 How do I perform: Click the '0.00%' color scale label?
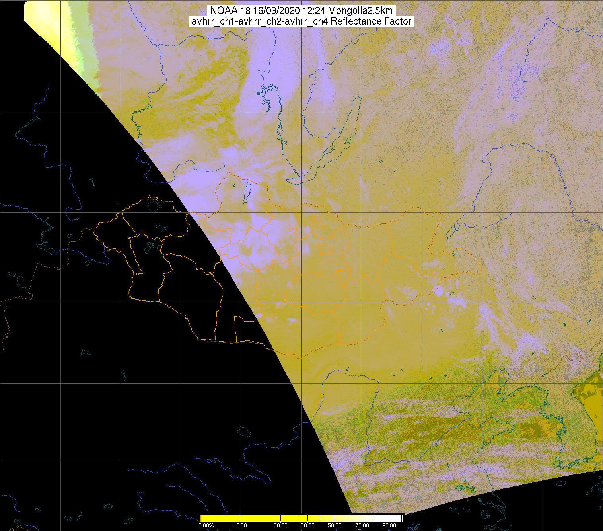coord(206,526)
